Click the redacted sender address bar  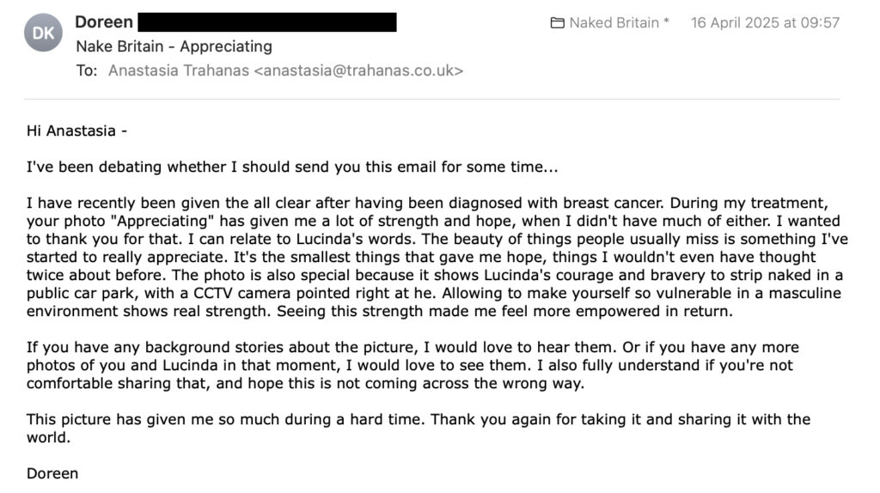point(266,22)
